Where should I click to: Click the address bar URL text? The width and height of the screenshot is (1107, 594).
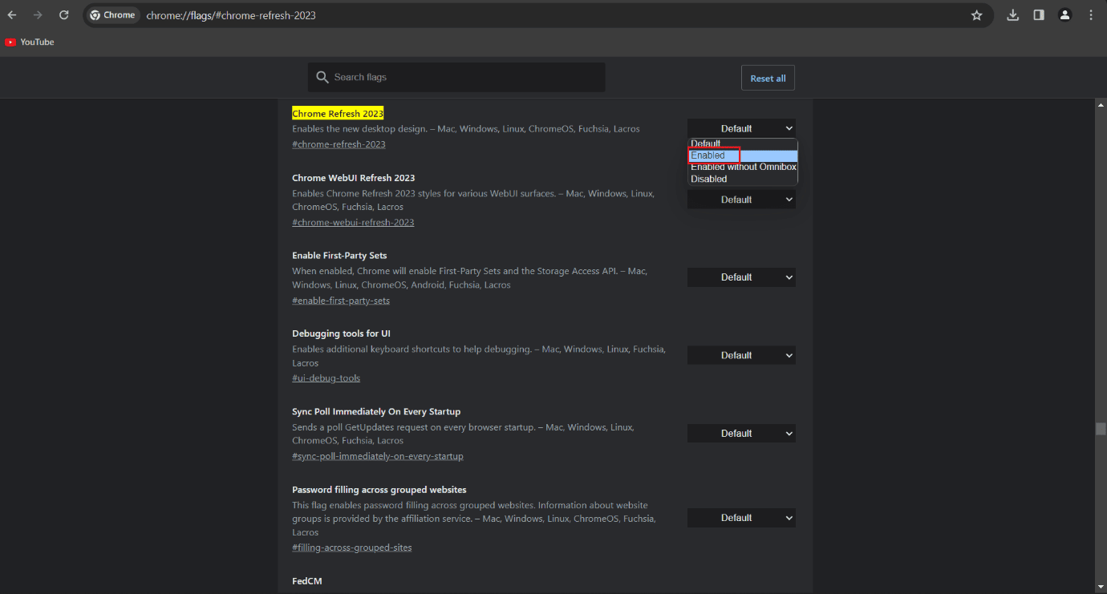pyautogui.click(x=231, y=15)
